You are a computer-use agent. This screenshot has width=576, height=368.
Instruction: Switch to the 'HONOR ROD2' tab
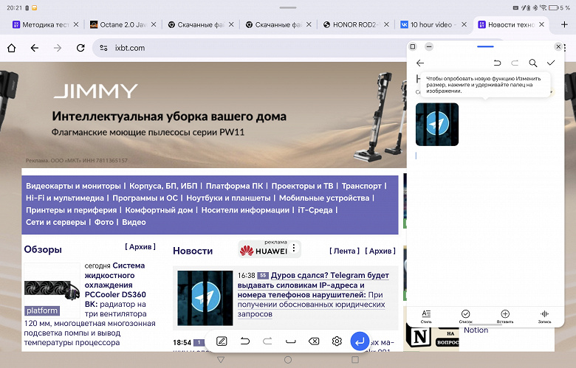pyautogui.click(x=351, y=24)
